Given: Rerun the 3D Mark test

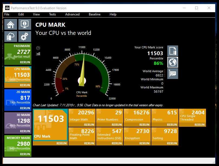Looking at the screenshot, I should click(x=18, y=131).
